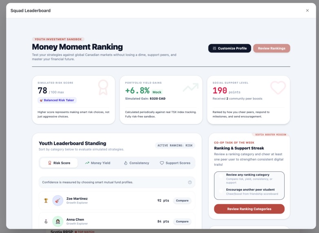
Task: Click the silver medal icon for Anna Chen
Action: [x=46, y=222]
